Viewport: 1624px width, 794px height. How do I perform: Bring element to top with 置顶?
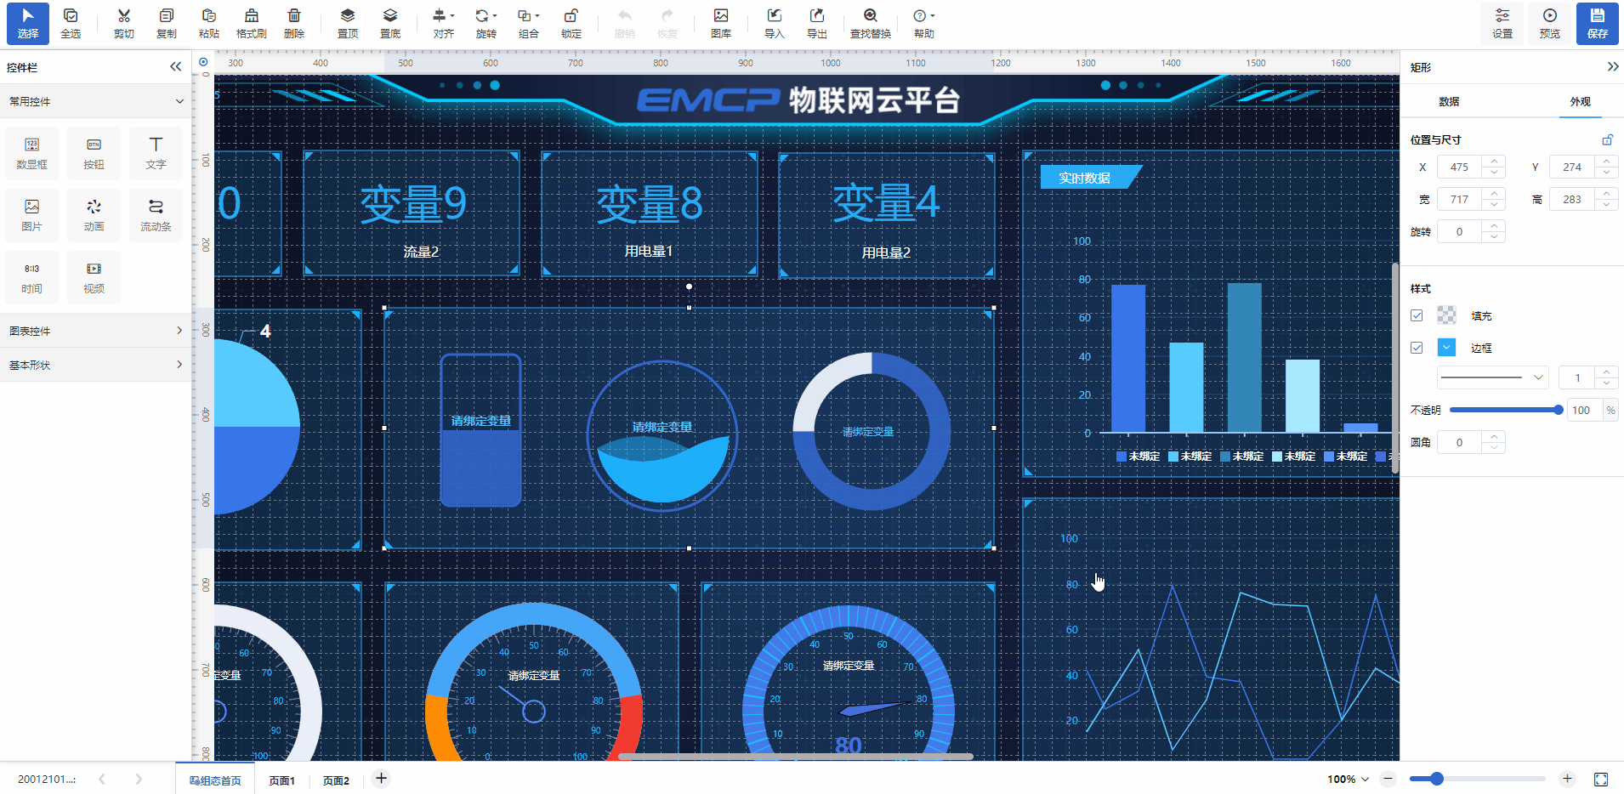pos(348,23)
